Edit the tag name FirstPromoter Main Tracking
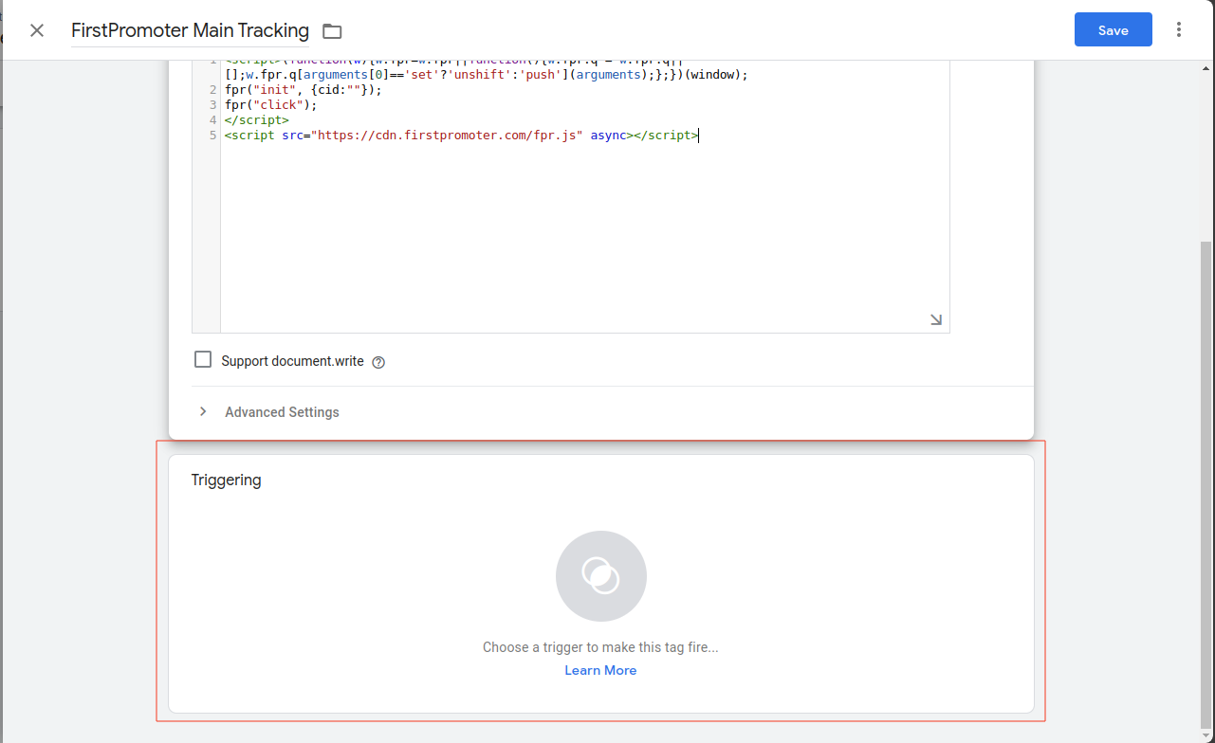Screen dimensions: 1215x743 190,30
